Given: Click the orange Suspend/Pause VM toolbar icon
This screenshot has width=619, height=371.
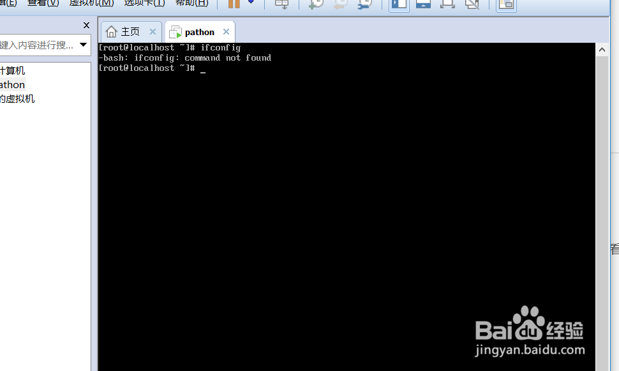Looking at the screenshot, I should [234, 4].
